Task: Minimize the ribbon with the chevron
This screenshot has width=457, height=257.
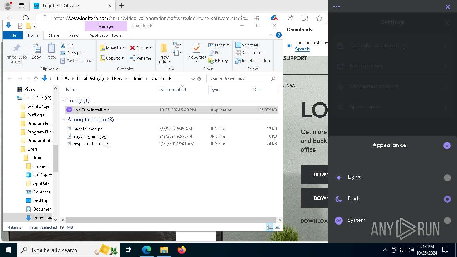Action: (x=271, y=35)
